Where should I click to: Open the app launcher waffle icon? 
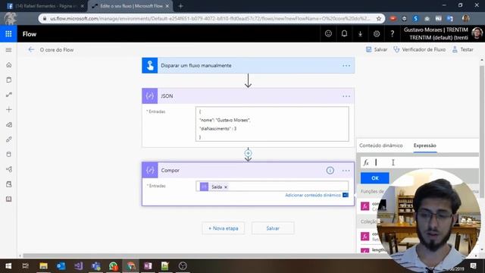[8, 33]
